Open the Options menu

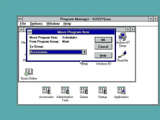pos(36,23)
